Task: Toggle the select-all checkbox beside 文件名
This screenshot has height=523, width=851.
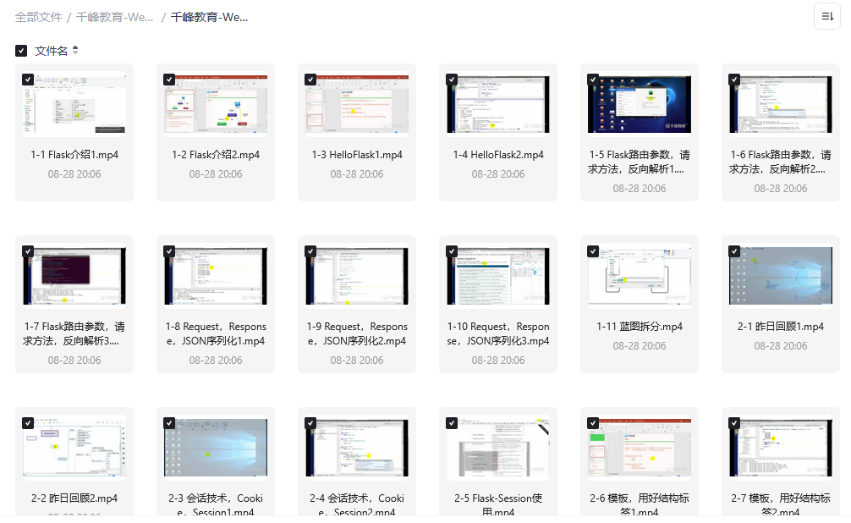Action: point(21,51)
